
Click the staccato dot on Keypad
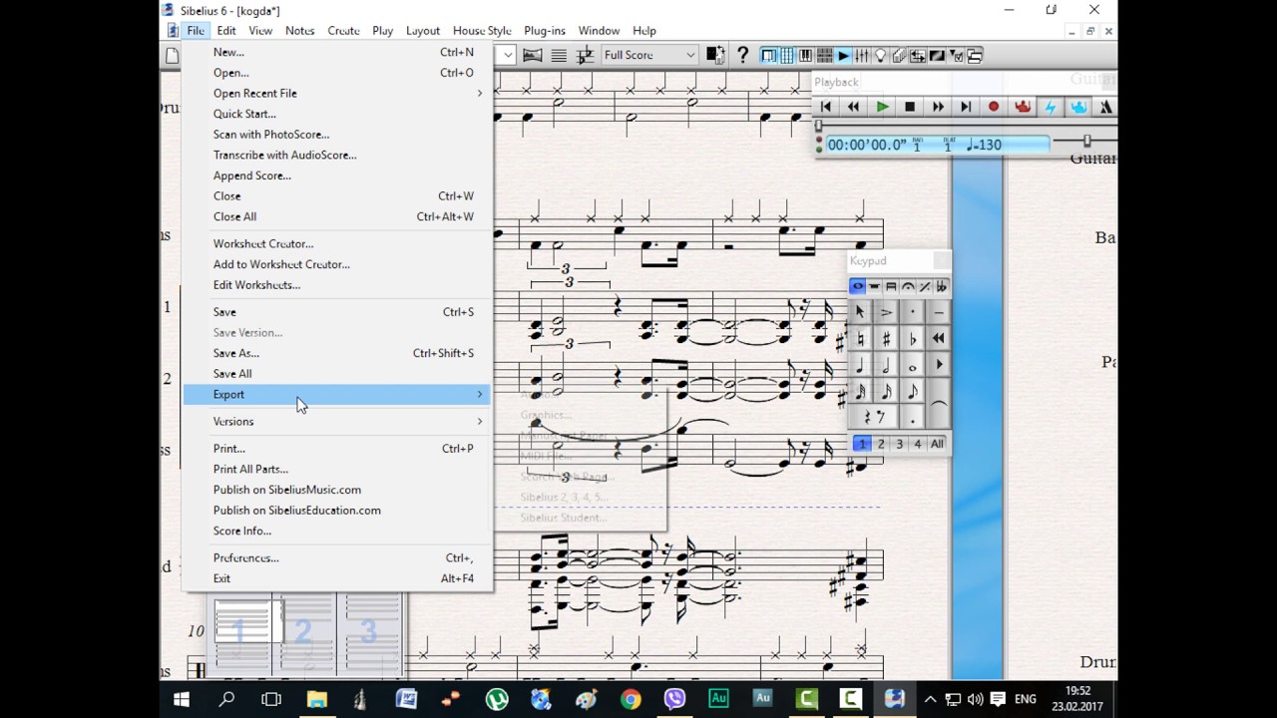pos(912,312)
